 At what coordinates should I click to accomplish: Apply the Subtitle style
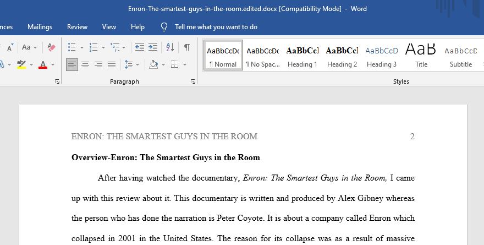(460, 55)
